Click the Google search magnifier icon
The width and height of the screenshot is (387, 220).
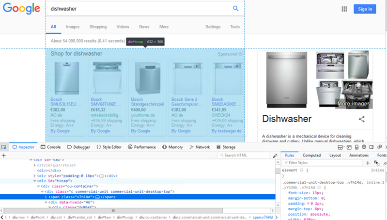coord(236,9)
